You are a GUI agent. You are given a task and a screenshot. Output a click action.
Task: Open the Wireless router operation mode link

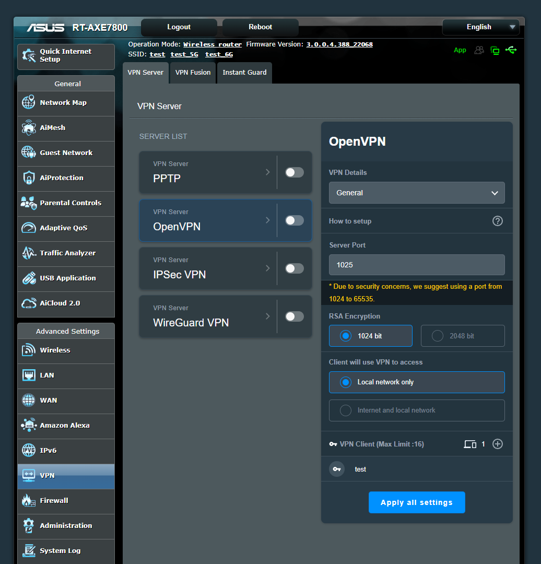(212, 44)
